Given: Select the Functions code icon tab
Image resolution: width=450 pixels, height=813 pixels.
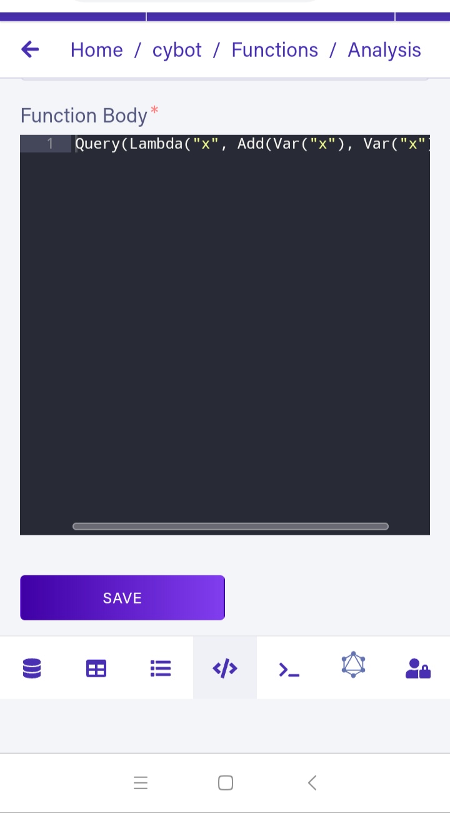Looking at the screenshot, I should 225,669.
